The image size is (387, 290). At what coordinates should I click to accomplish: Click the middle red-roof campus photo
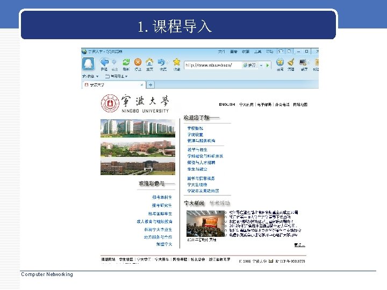pyautogui.click(x=138, y=148)
